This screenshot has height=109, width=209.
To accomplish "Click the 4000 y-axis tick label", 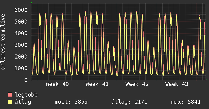I will [21, 33].
